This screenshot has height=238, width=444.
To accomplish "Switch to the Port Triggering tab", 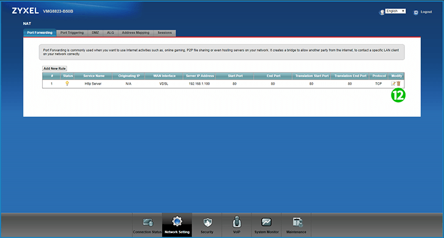I will pyautogui.click(x=72, y=33).
